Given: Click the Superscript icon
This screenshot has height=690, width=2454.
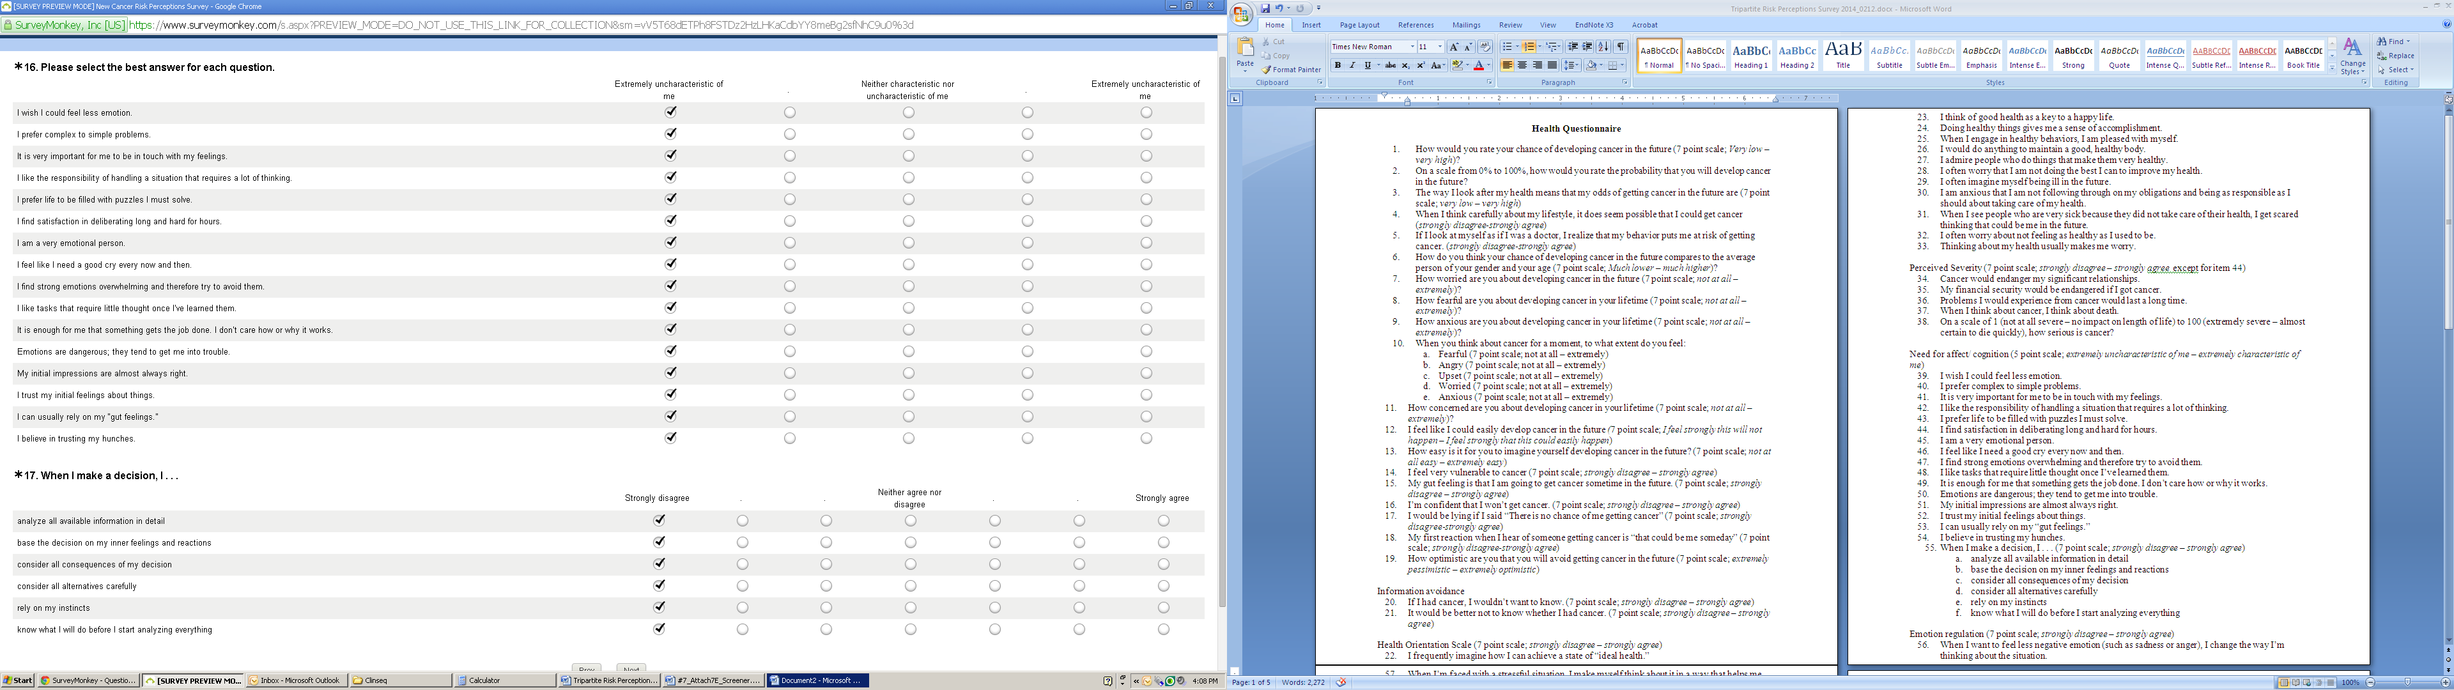Looking at the screenshot, I should click(x=1421, y=66).
